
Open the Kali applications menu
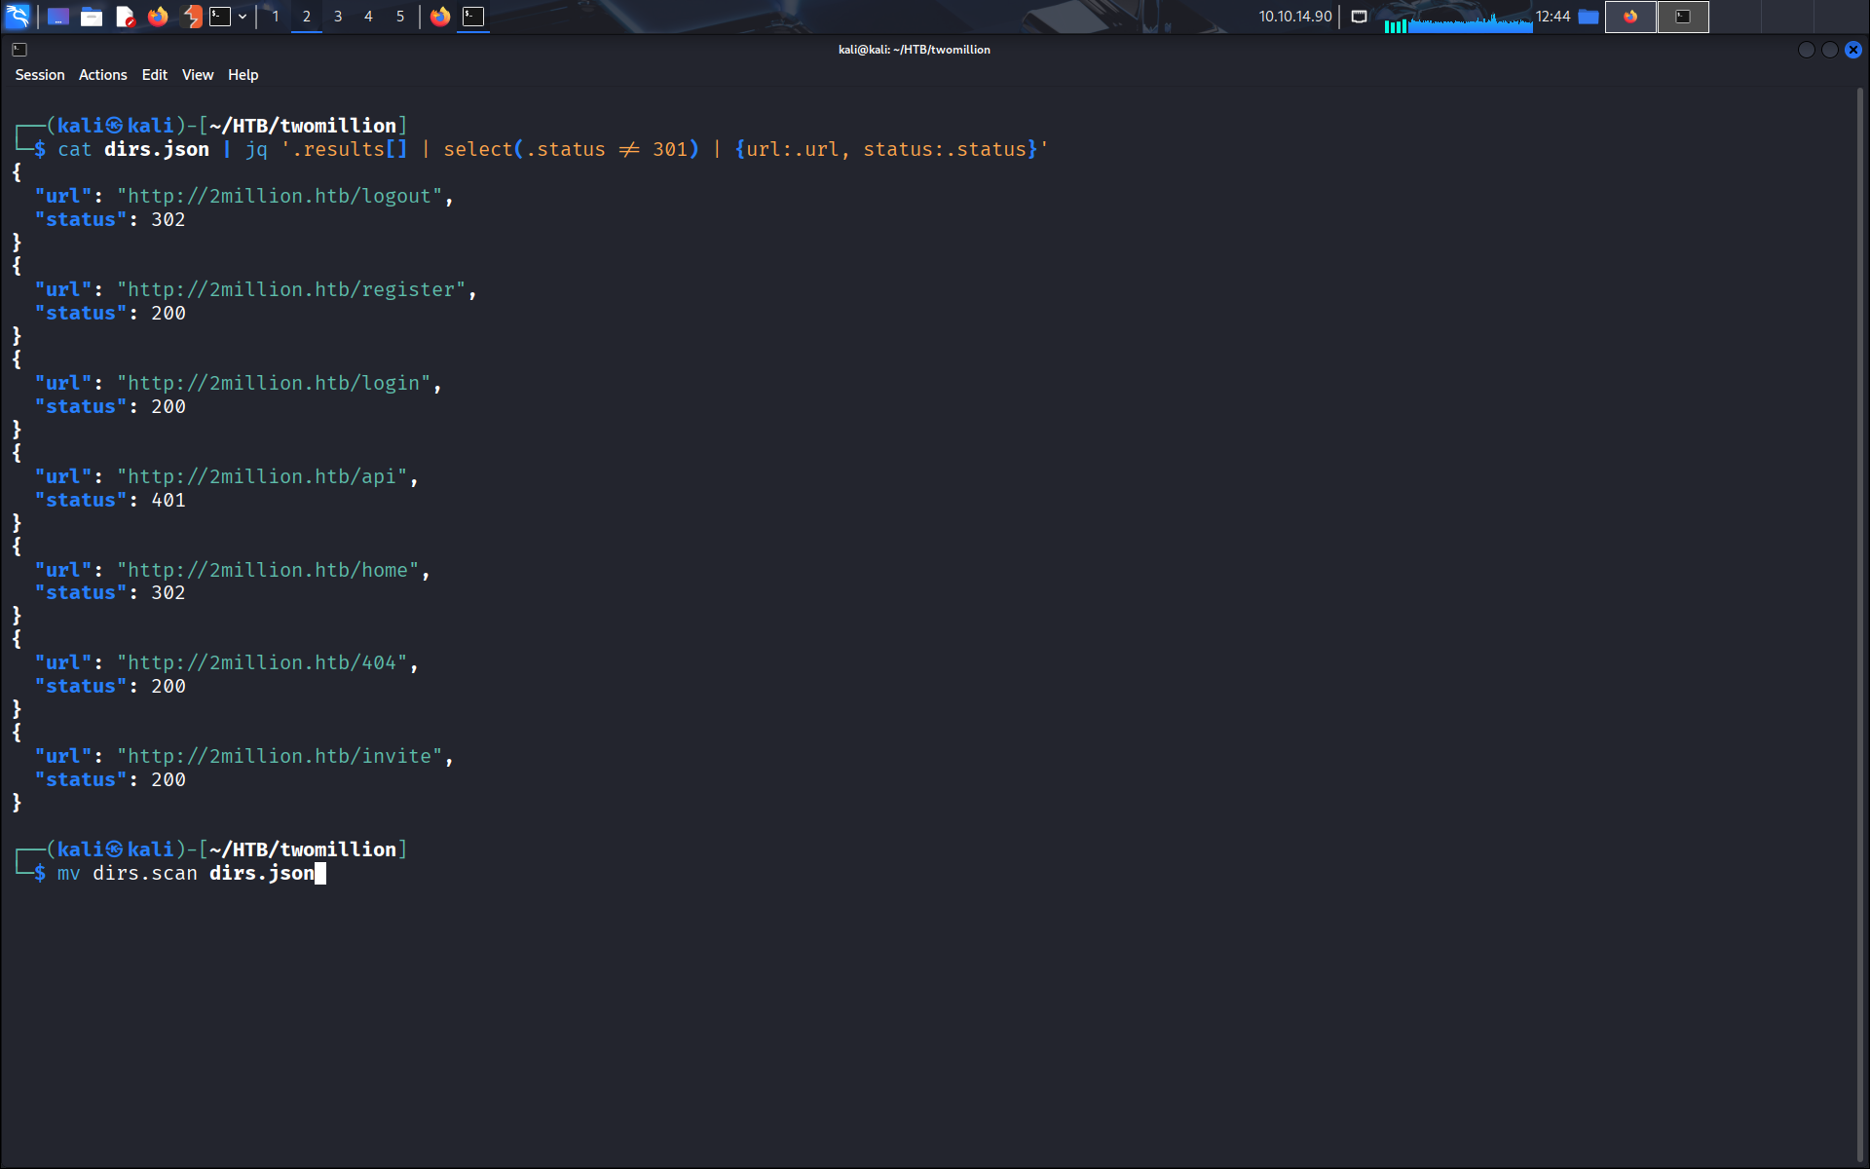pyautogui.click(x=18, y=16)
